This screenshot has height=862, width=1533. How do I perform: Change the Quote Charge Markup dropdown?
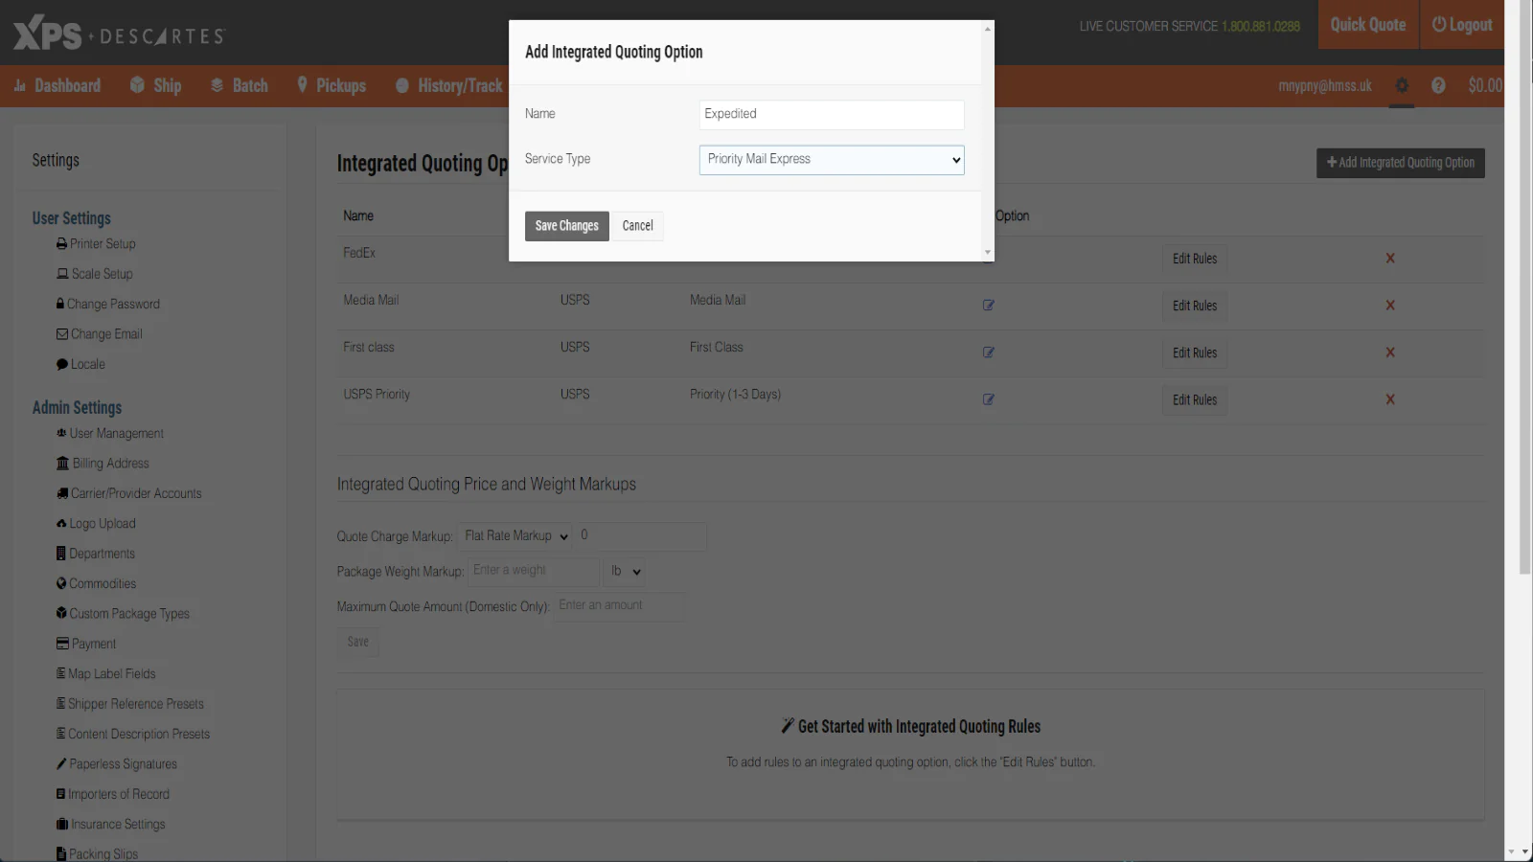515,536
